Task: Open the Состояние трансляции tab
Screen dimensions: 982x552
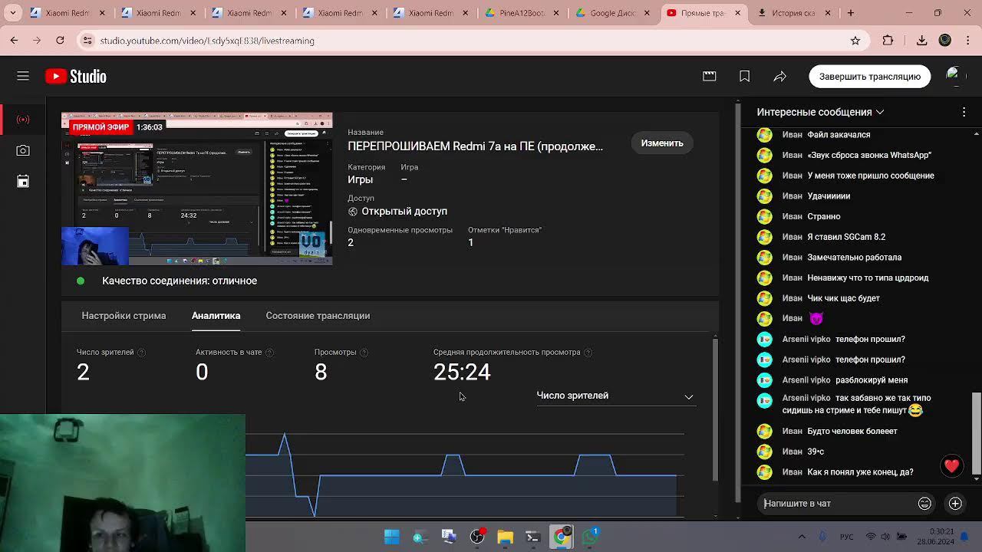Action: [318, 316]
